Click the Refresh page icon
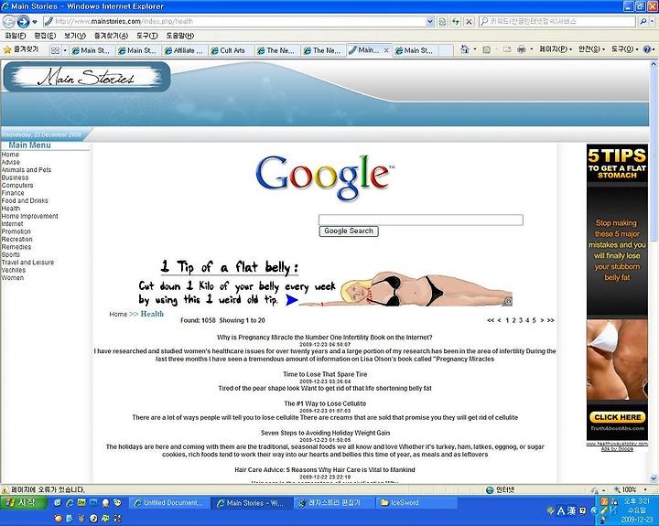This screenshot has height=526, width=659. point(456,21)
